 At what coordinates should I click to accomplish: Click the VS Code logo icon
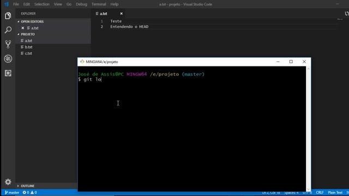(7, 4)
